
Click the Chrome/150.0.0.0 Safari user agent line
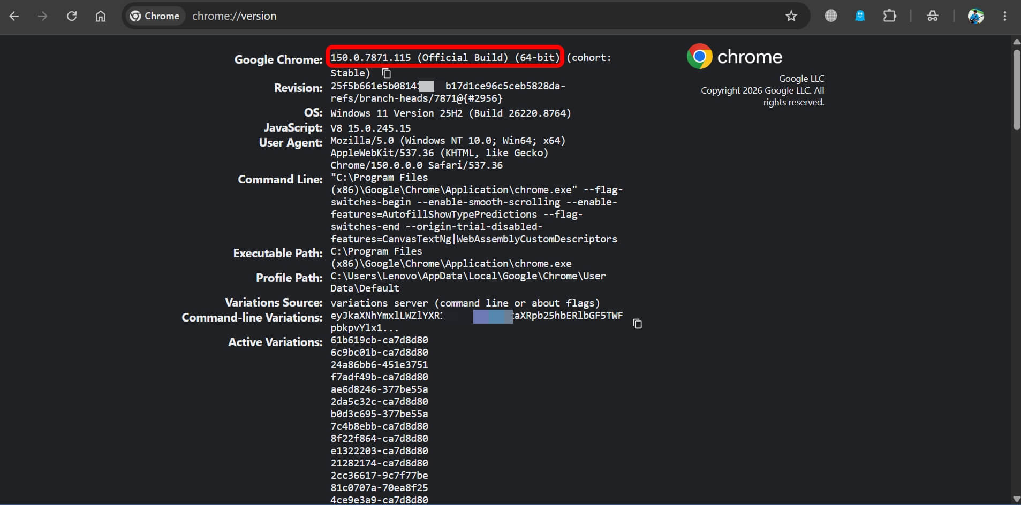(x=417, y=165)
